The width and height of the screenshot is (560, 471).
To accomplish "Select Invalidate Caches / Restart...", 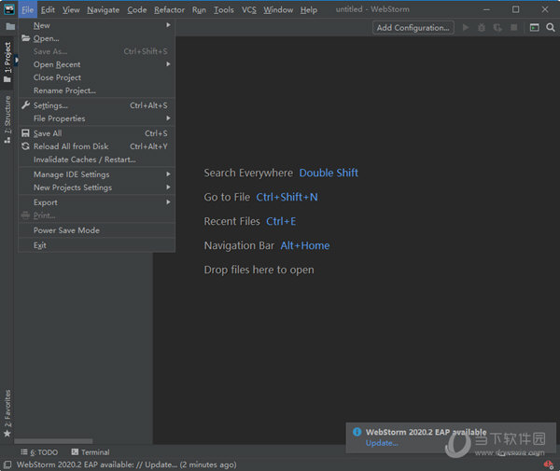I will tap(96, 159).
